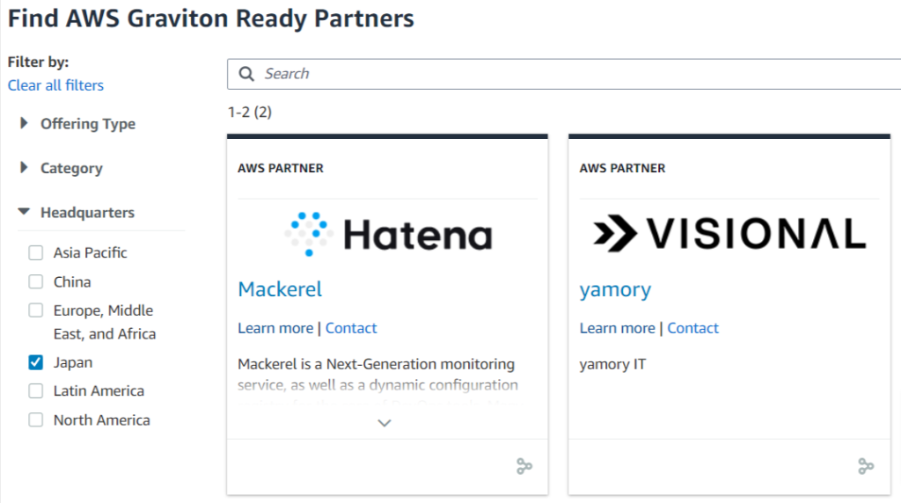Image resolution: width=901 pixels, height=503 pixels.
Task: Click Contact link under yamory
Action: (x=693, y=328)
